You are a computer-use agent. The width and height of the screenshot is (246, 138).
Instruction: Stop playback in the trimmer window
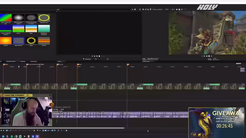pos(99,56)
